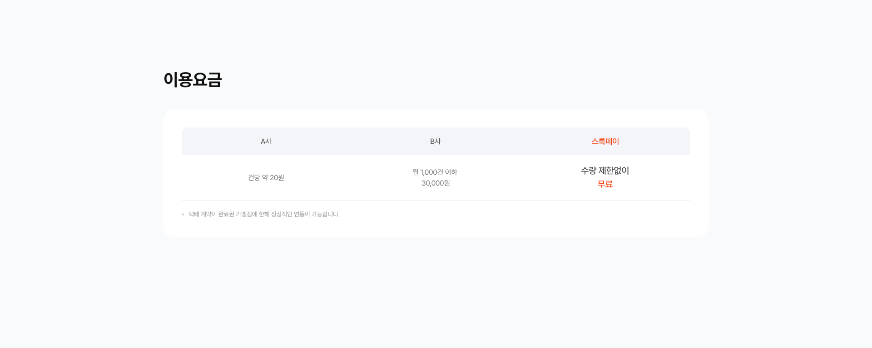
Task: Click the orange 무료 label
Action: tap(605, 184)
